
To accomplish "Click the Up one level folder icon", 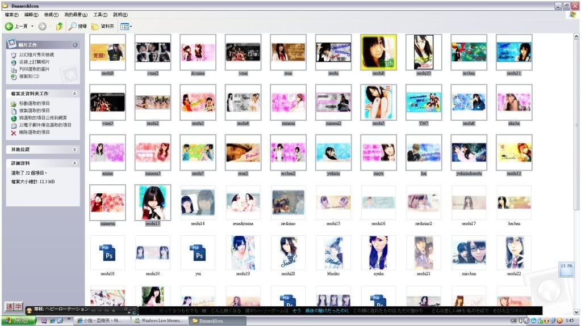I will (59, 27).
